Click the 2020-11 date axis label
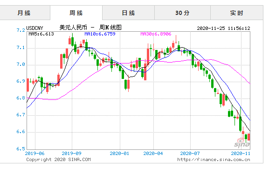The height and width of the screenshot is (169, 269). pyautogui.click(x=241, y=154)
